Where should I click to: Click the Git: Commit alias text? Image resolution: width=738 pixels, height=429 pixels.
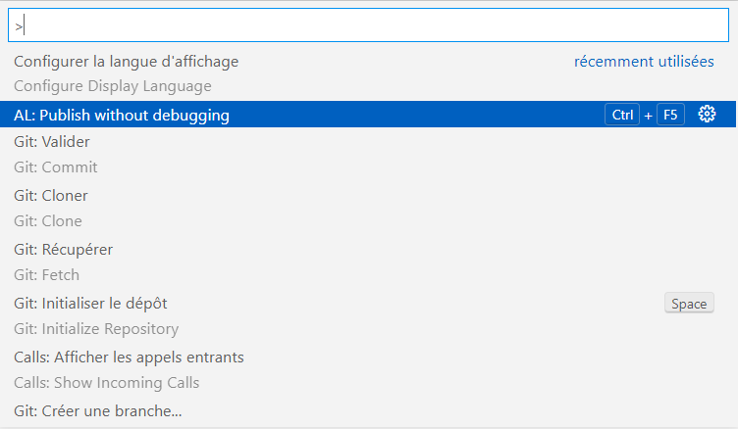coord(56,167)
